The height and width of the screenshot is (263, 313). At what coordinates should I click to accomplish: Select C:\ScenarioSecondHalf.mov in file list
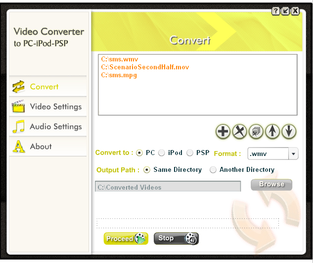pos(145,67)
